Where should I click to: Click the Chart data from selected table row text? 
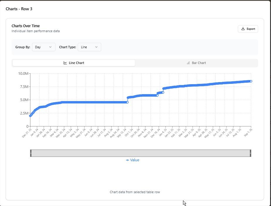coord(135,192)
